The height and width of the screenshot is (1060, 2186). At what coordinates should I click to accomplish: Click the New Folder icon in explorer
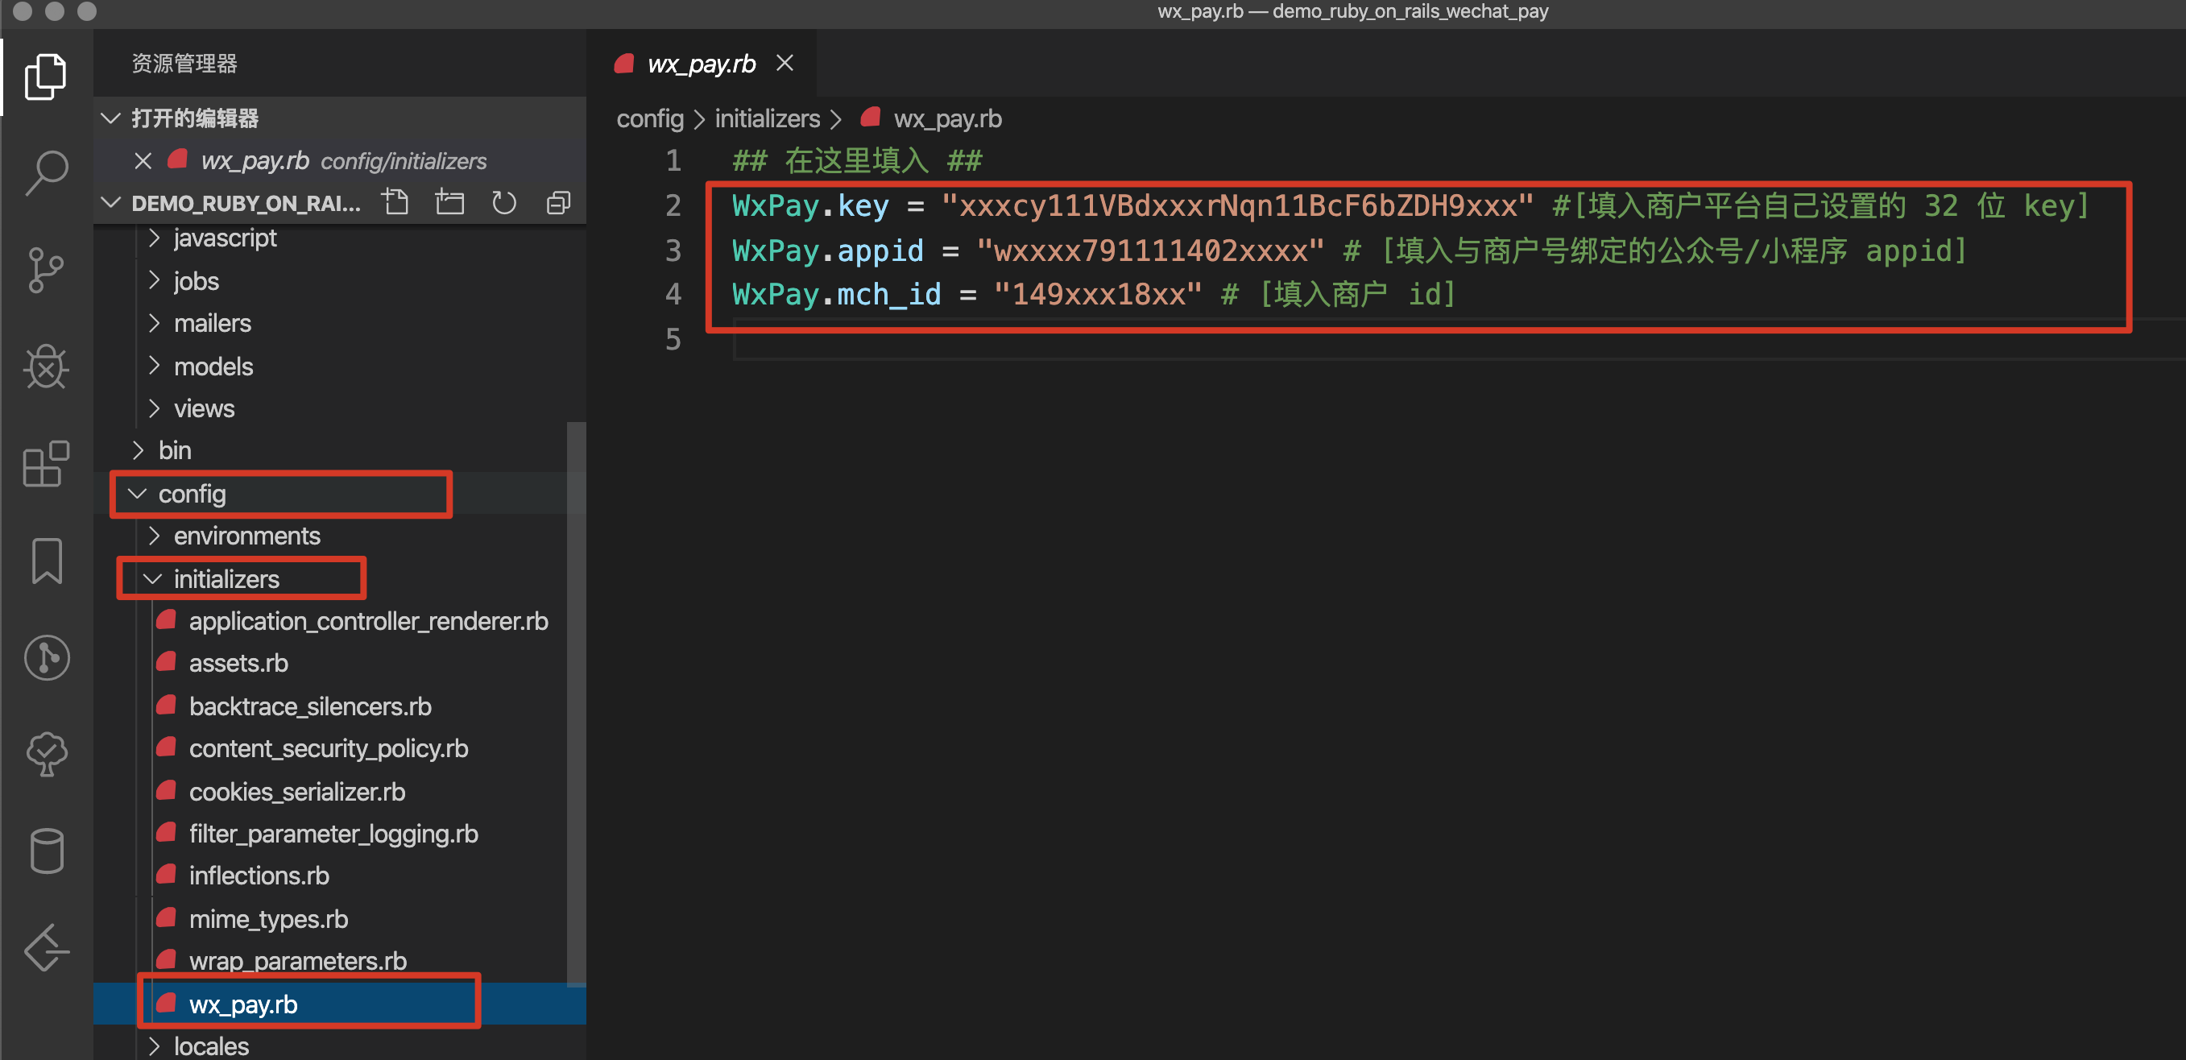[449, 203]
